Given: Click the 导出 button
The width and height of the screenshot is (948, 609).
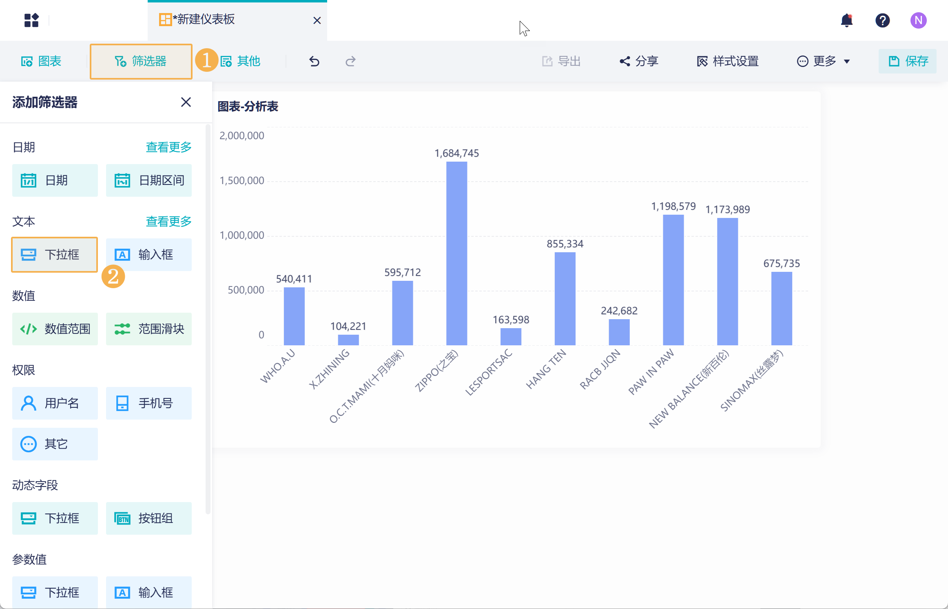Looking at the screenshot, I should (561, 61).
